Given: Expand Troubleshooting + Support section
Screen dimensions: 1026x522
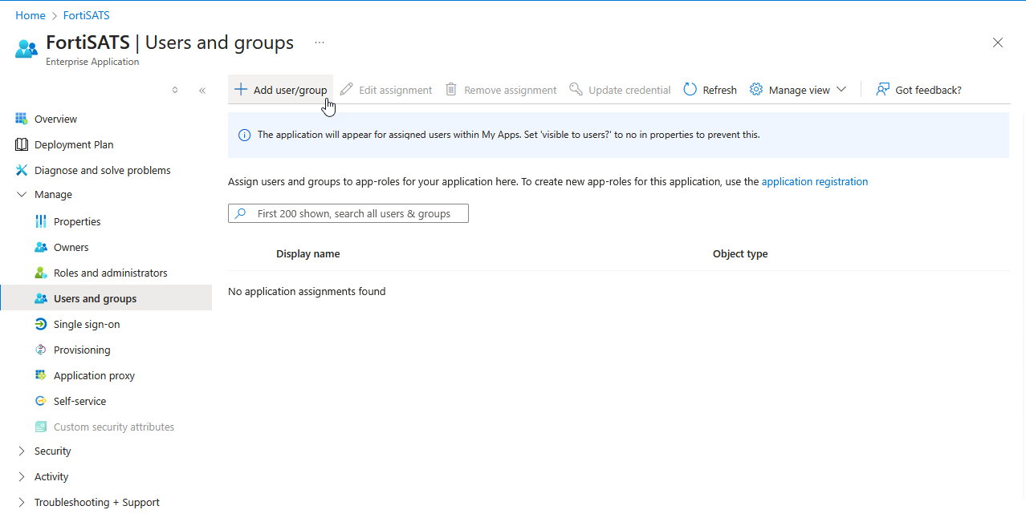Looking at the screenshot, I should pyautogui.click(x=22, y=502).
